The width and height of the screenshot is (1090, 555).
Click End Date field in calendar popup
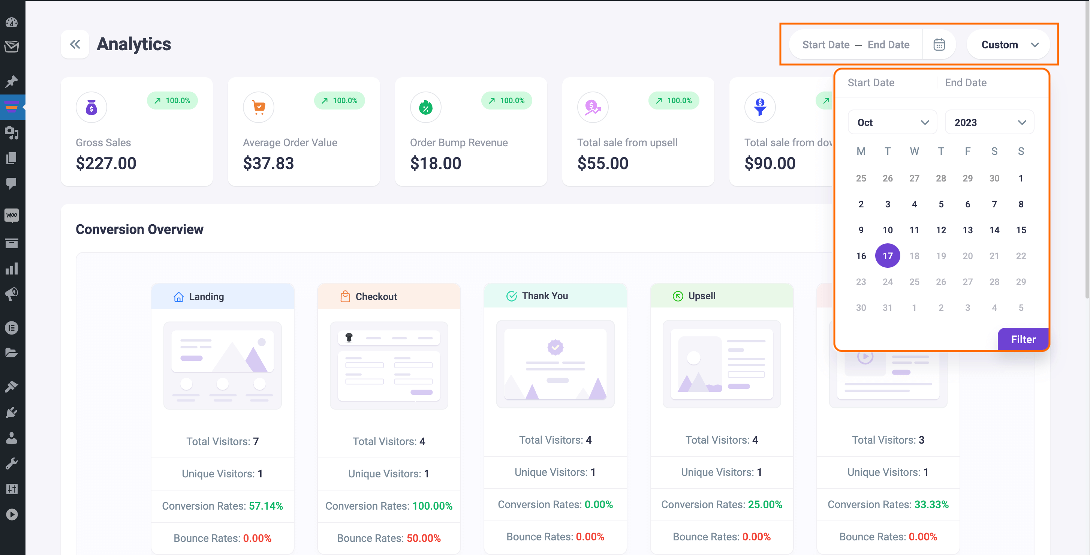(966, 82)
